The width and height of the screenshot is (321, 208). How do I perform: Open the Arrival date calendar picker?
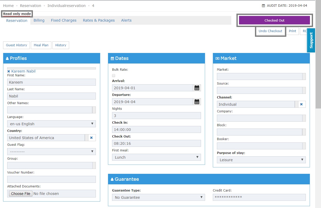click(197, 88)
